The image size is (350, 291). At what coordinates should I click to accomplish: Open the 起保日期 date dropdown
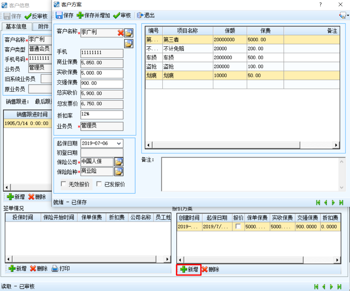[x=119, y=143]
